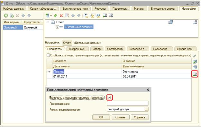Click the Отмена button
The height and width of the screenshot is (127, 201).
click(120, 117)
